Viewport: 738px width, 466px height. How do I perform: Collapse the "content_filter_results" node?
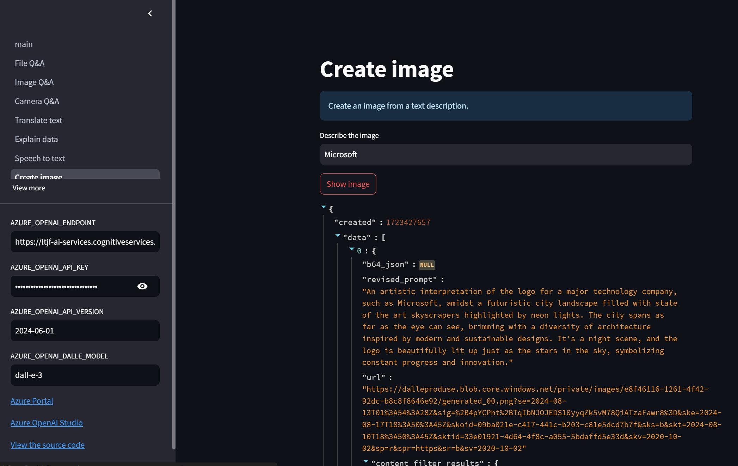(x=366, y=461)
